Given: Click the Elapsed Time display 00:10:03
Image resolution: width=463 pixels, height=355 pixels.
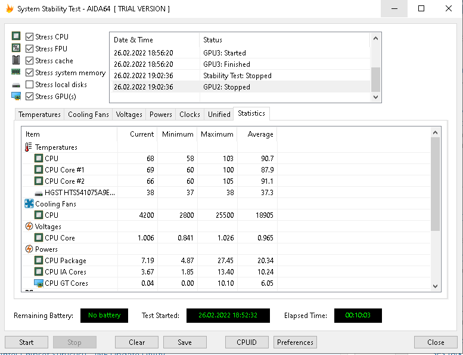Looking at the screenshot, I should 358,316.
